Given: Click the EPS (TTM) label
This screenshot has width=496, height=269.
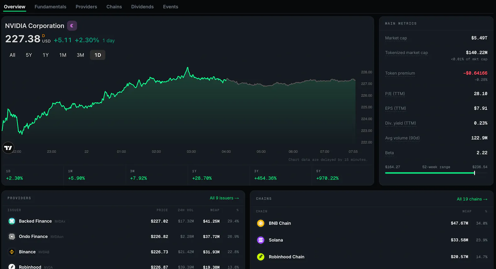Looking at the screenshot, I should tap(396, 108).
